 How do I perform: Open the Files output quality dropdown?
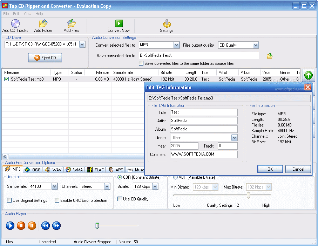click(256, 45)
